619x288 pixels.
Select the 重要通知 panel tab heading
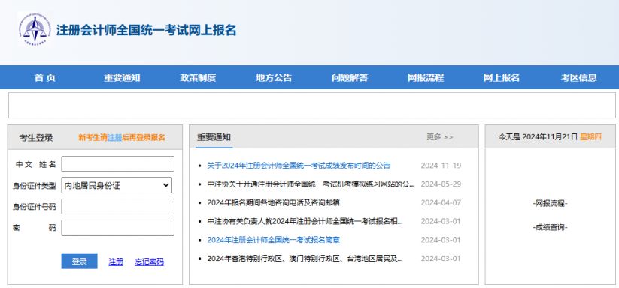pyautogui.click(x=214, y=137)
